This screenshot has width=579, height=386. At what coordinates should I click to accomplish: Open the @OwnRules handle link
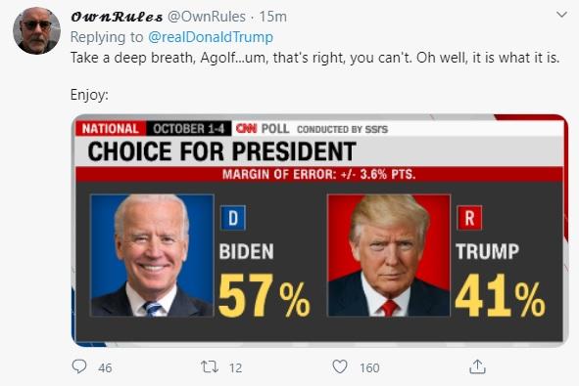coord(207,17)
